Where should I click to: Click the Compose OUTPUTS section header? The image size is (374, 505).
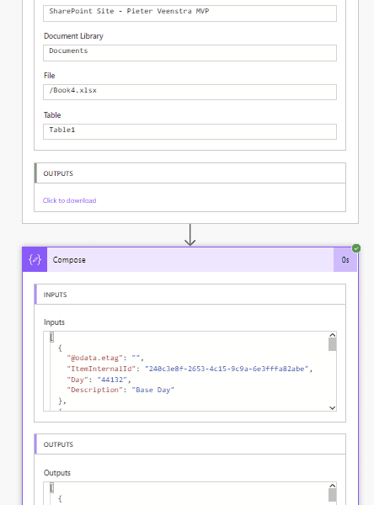190,444
